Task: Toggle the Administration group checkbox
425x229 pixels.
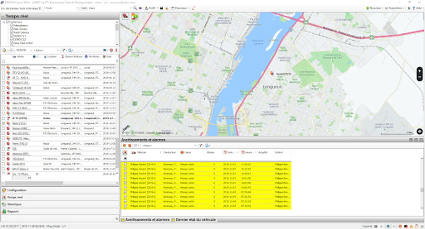Action: [12, 25]
